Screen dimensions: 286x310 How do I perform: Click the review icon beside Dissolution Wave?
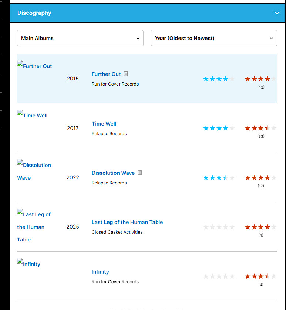[140, 173]
